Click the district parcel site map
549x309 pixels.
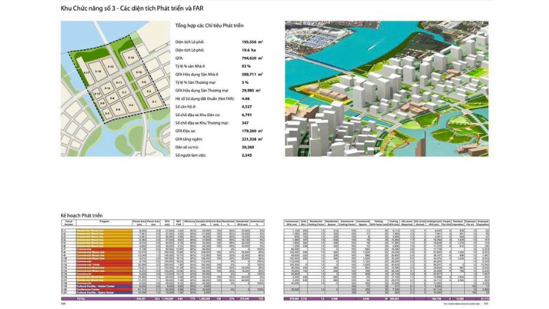tap(113, 88)
